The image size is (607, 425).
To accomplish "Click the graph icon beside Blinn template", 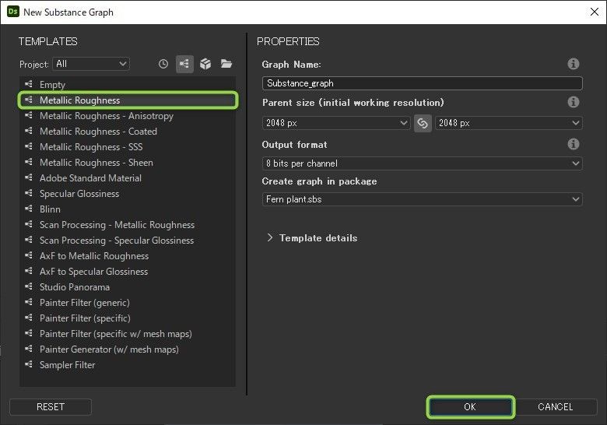I will click(29, 209).
